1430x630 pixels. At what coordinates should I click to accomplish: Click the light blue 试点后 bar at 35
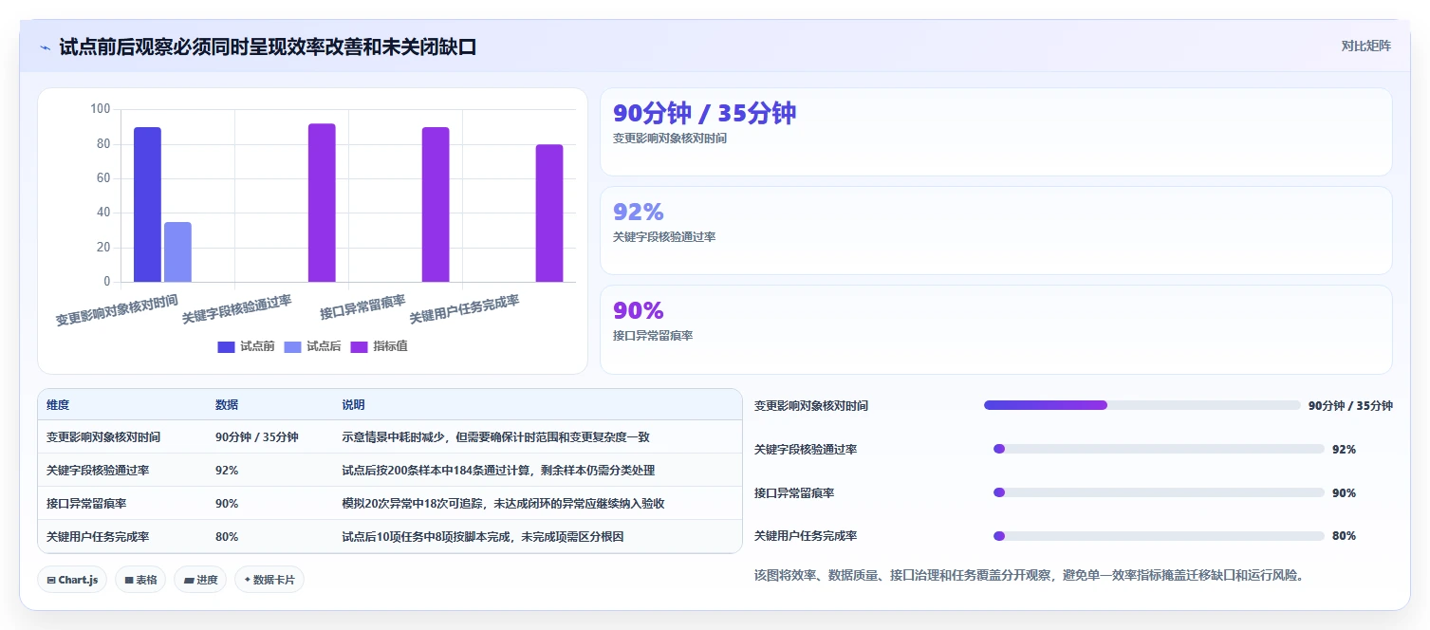pyautogui.click(x=177, y=251)
